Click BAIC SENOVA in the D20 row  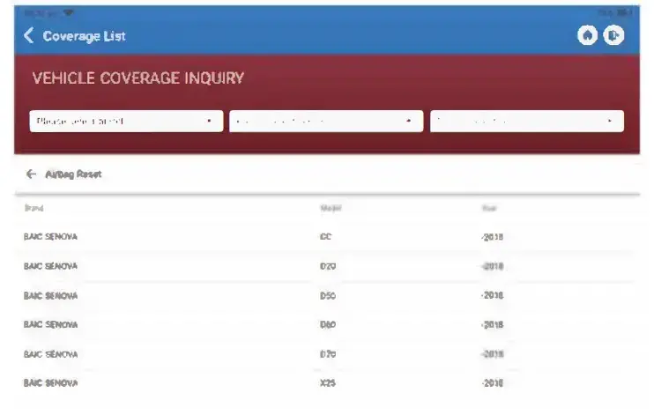point(50,266)
